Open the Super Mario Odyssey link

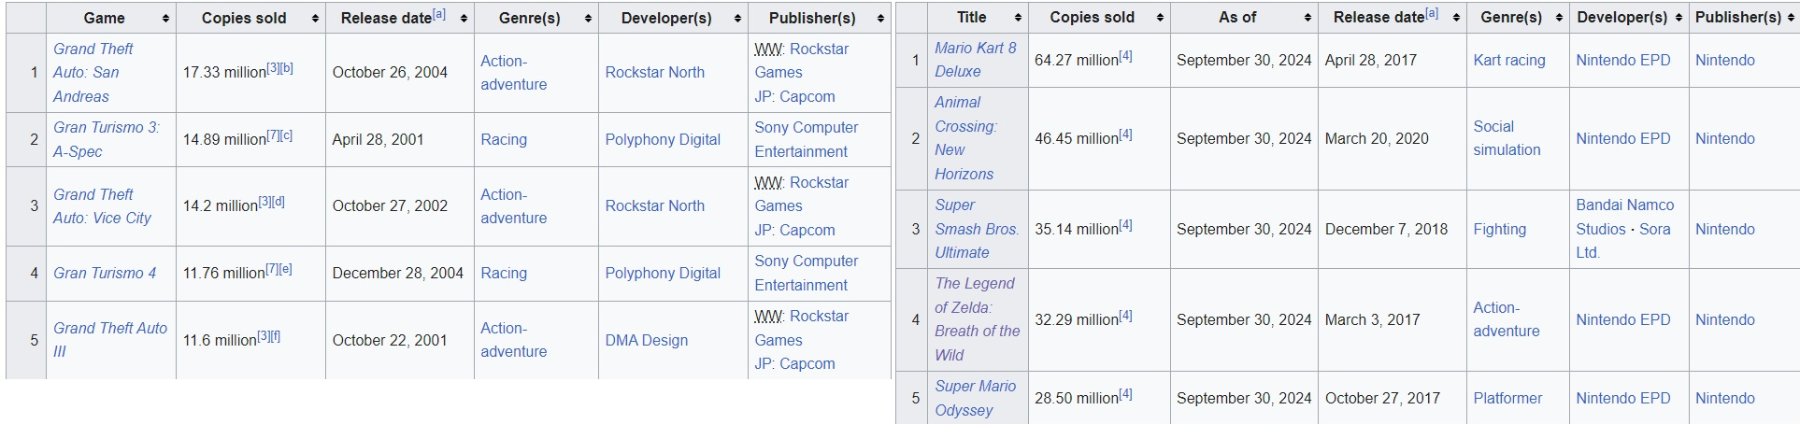[976, 398]
